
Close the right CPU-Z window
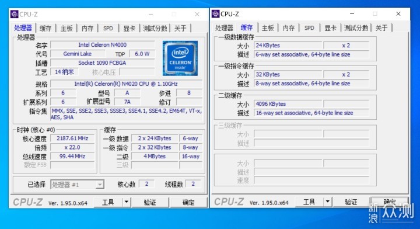tap(398, 13)
